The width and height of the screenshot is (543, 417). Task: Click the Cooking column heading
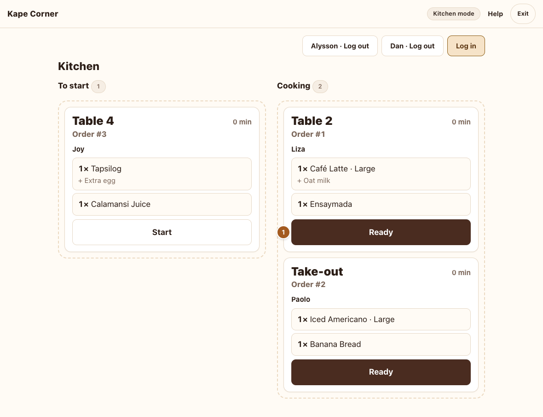(x=294, y=86)
